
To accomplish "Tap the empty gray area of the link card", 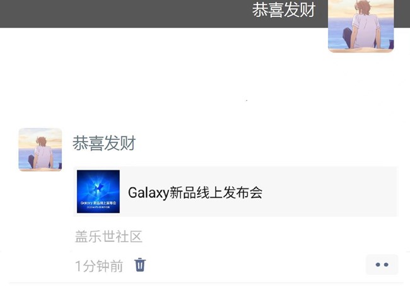I will (329, 192).
